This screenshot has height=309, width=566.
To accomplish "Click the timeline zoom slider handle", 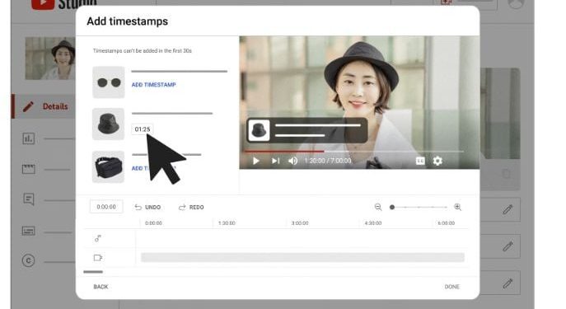I will coord(392,207).
